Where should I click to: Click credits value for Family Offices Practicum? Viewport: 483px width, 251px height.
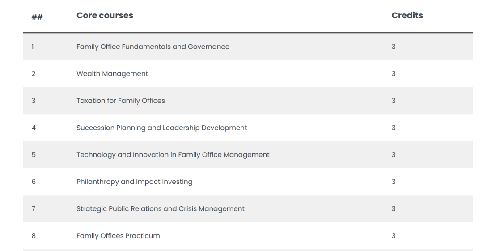tap(394, 236)
